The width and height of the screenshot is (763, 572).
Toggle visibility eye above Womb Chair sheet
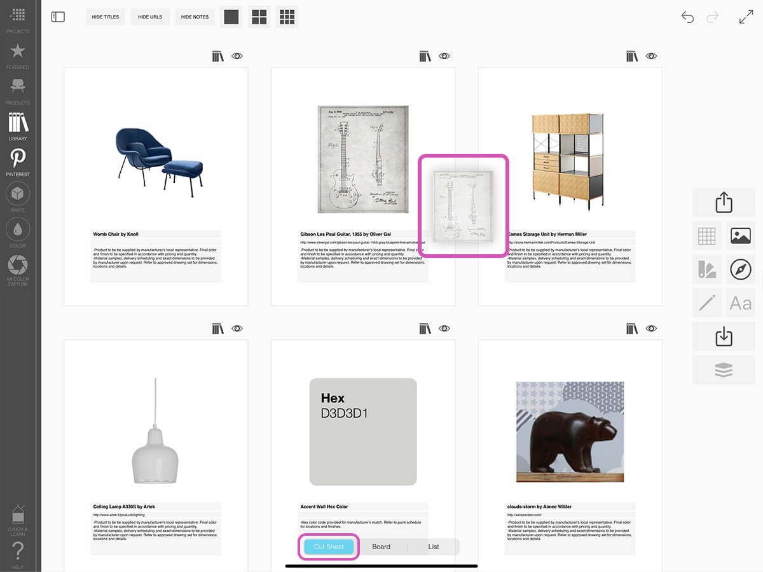click(x=237, y=57)
